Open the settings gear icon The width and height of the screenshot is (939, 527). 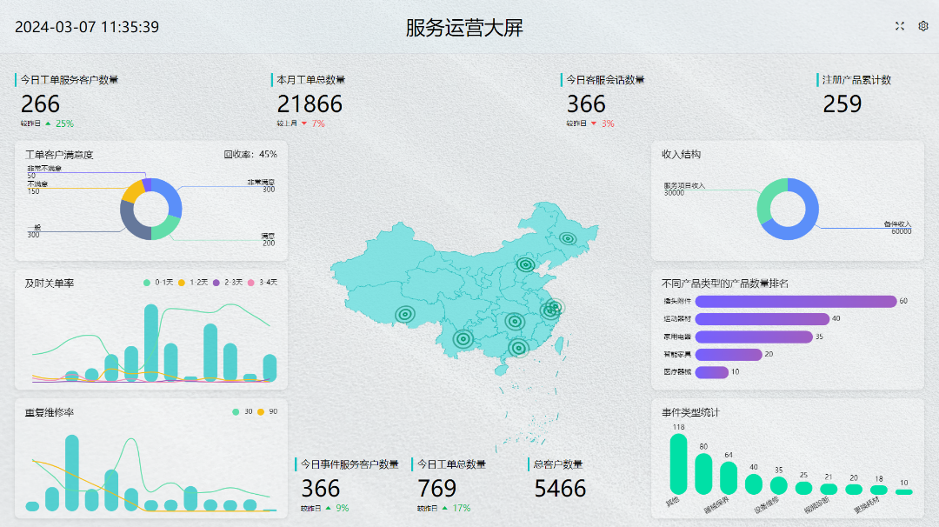(923, 26)
